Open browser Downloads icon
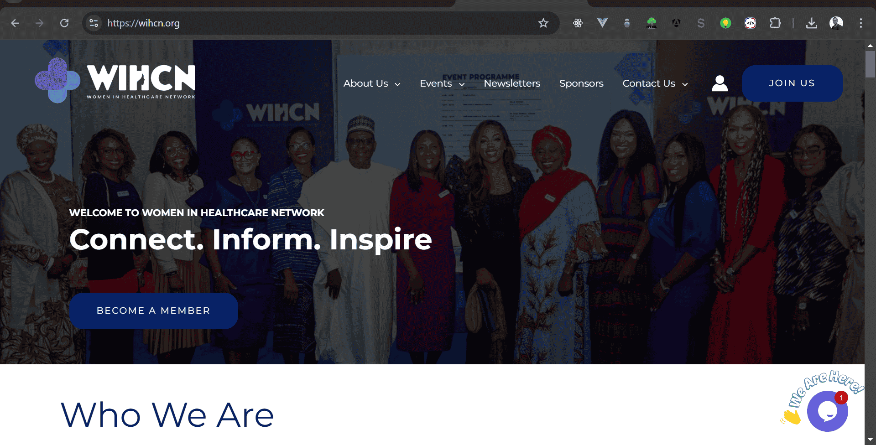This screenshot has height=445, width=876. point(811,23)
